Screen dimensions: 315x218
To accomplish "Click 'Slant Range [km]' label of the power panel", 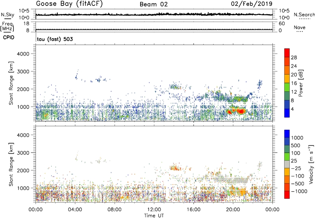I will 11,83.
